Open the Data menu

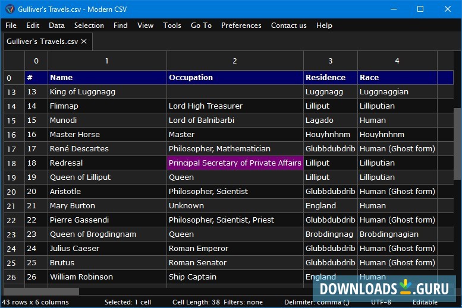pos(56,26)
